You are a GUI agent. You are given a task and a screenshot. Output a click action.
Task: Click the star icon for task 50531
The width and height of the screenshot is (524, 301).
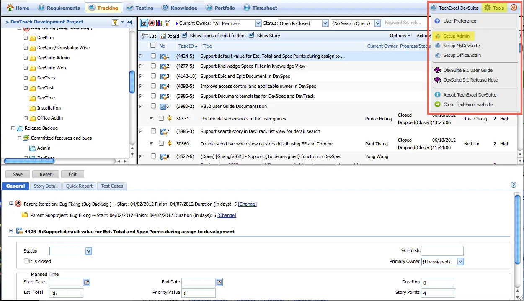click(170, 119)
